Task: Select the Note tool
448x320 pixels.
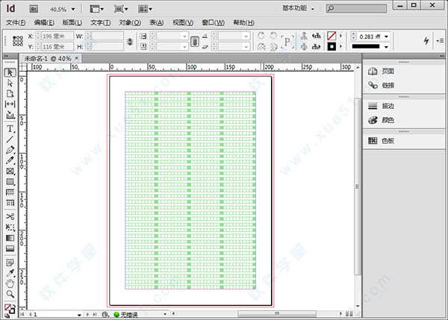Action: click(10, 263)
